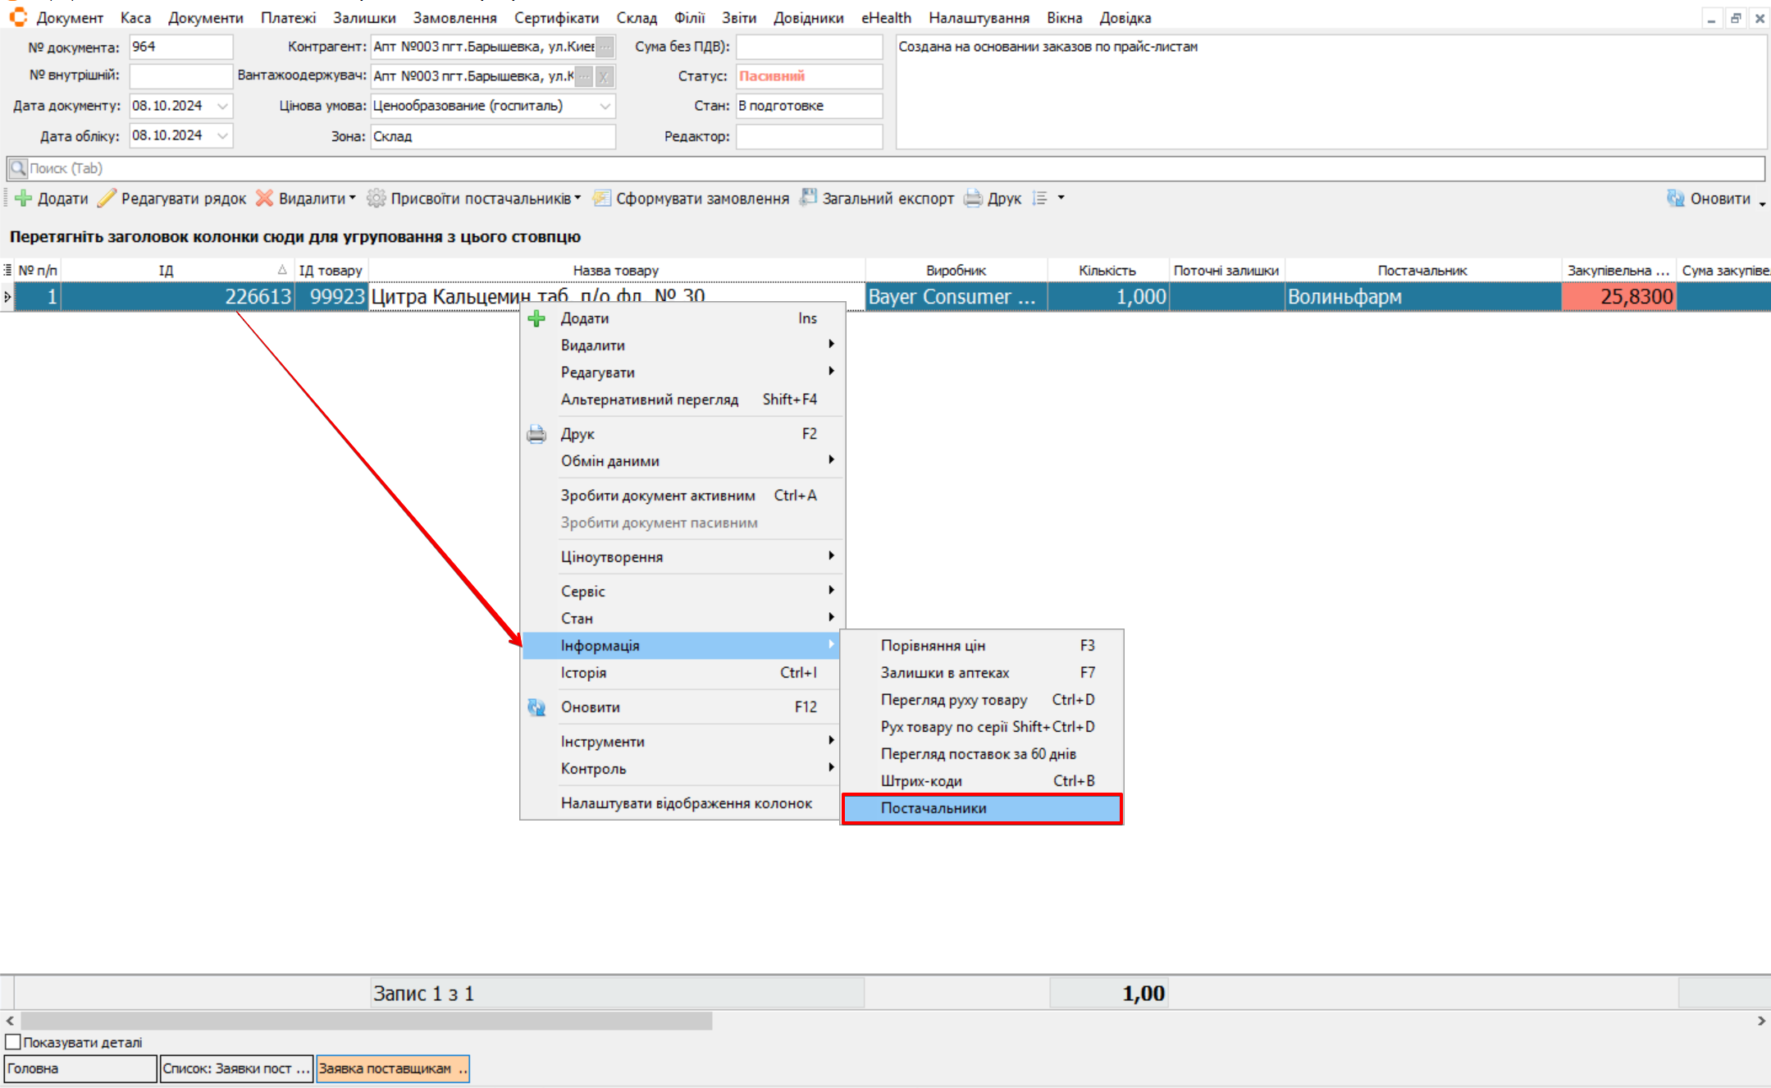Click the gear Присвоїти постачальників icon
The image size is (1771, 1088).
pyautogui.click(x=376, y=199)
